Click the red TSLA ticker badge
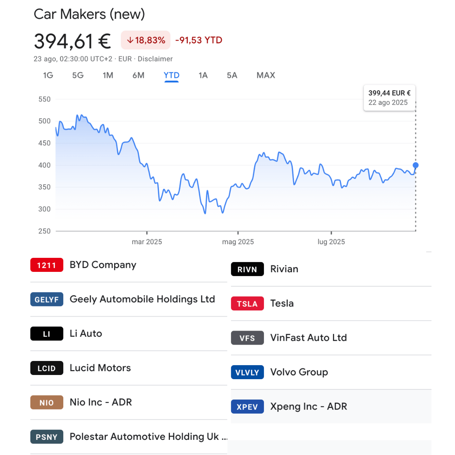Viewport: 455px width, 455px height. (x=247, y=304)
